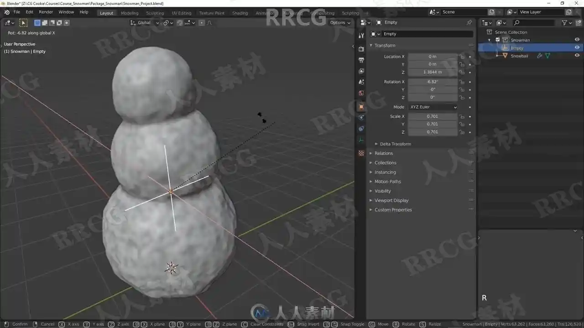The width and height of the screenshot is (584, 328).
Task: Open the object browse dropdown beside Empty name
Action: tap(375, 34)
